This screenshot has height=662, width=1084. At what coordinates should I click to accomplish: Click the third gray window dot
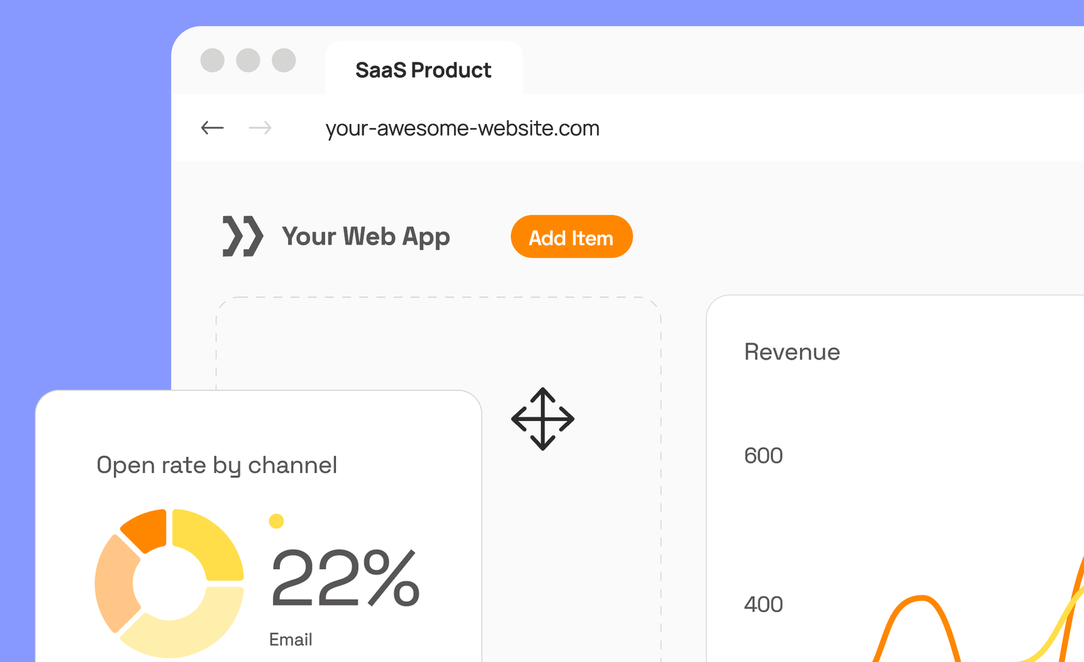[x=284, y=60]
